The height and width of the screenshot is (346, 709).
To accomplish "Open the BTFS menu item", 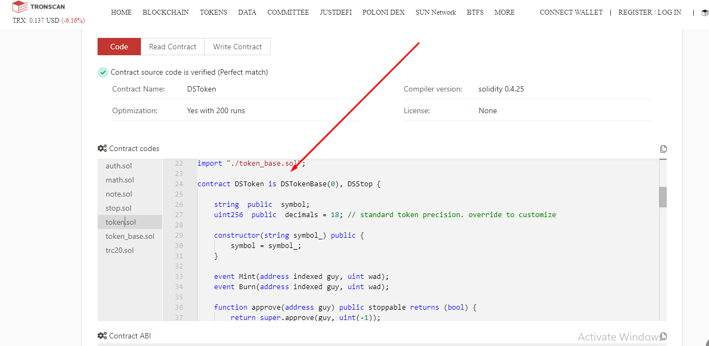I will 475,12.
